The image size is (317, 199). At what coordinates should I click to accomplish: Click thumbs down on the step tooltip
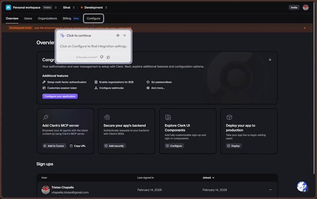pos(101,57)
